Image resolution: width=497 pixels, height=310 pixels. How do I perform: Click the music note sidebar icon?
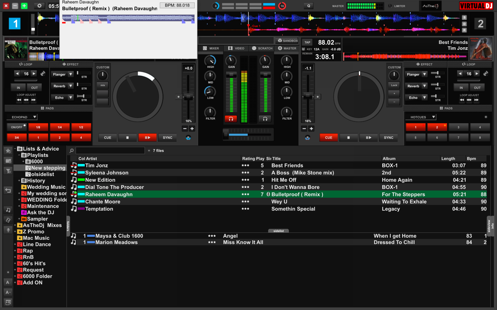8,210
